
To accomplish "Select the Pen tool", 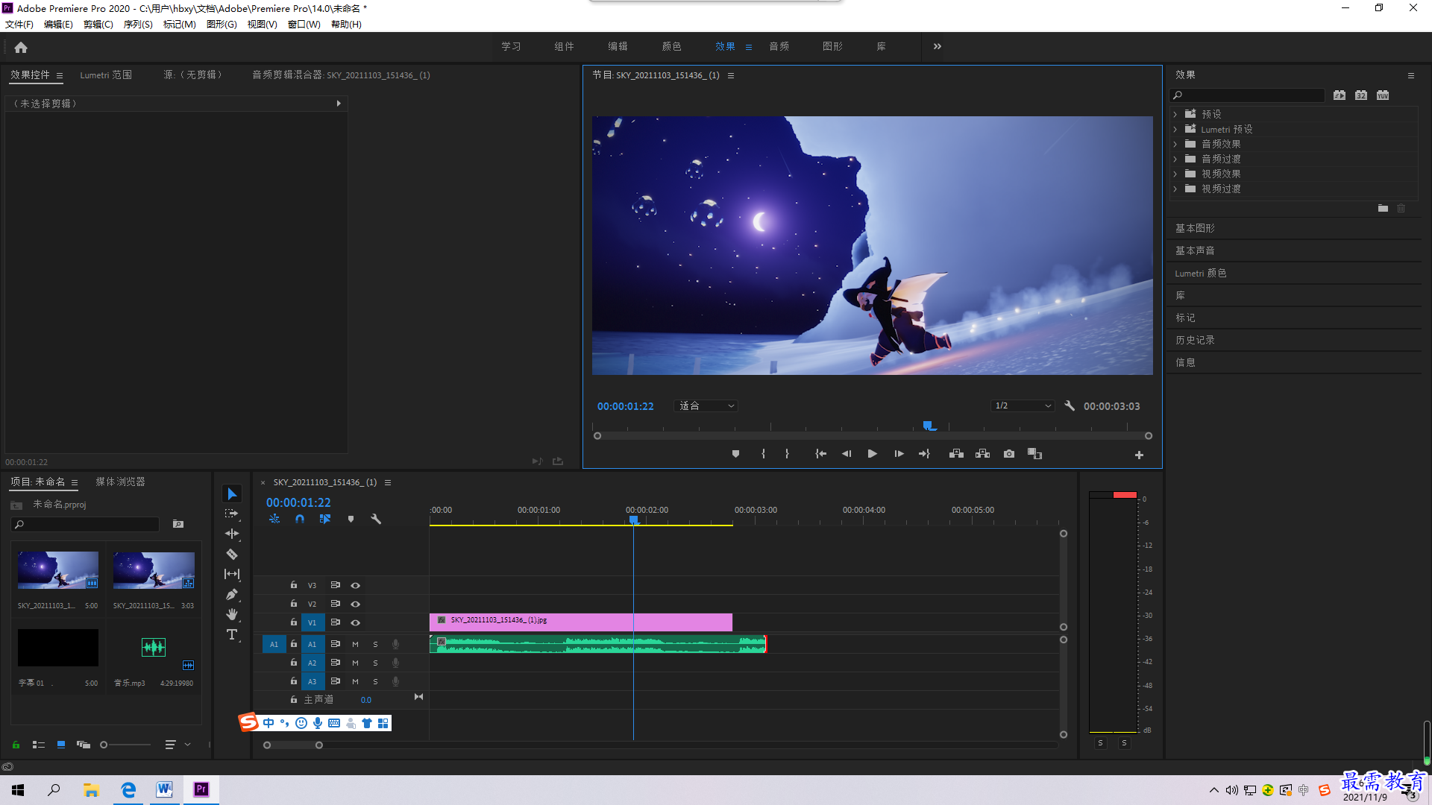I will pos(232,594).
